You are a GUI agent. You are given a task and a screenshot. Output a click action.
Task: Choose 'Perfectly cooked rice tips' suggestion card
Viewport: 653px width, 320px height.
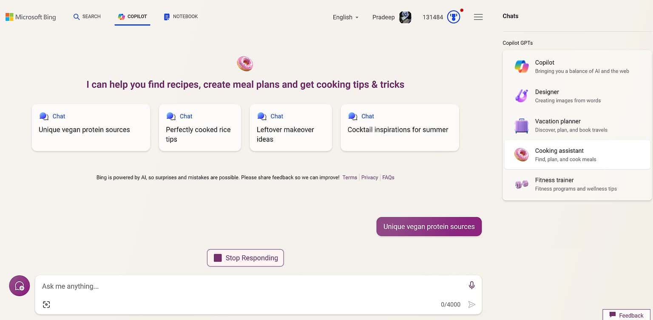pyautogui.click(x=200, y=128)
